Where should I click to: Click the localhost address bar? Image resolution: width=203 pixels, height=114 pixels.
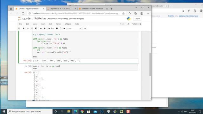(x=76, y=13)
